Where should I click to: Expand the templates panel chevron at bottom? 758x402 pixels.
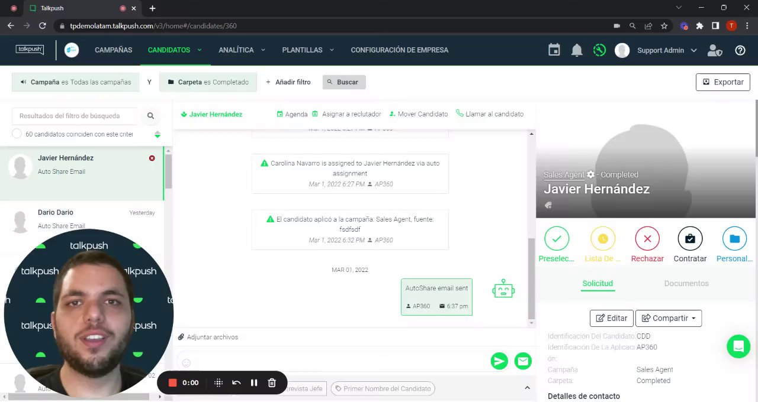[x=527, y=388]
